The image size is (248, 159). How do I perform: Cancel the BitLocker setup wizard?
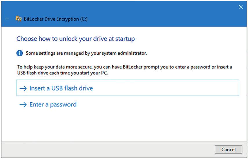[228, 149]
